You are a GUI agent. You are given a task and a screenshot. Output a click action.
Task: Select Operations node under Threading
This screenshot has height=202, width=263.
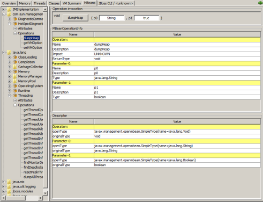tap(26, 105)
